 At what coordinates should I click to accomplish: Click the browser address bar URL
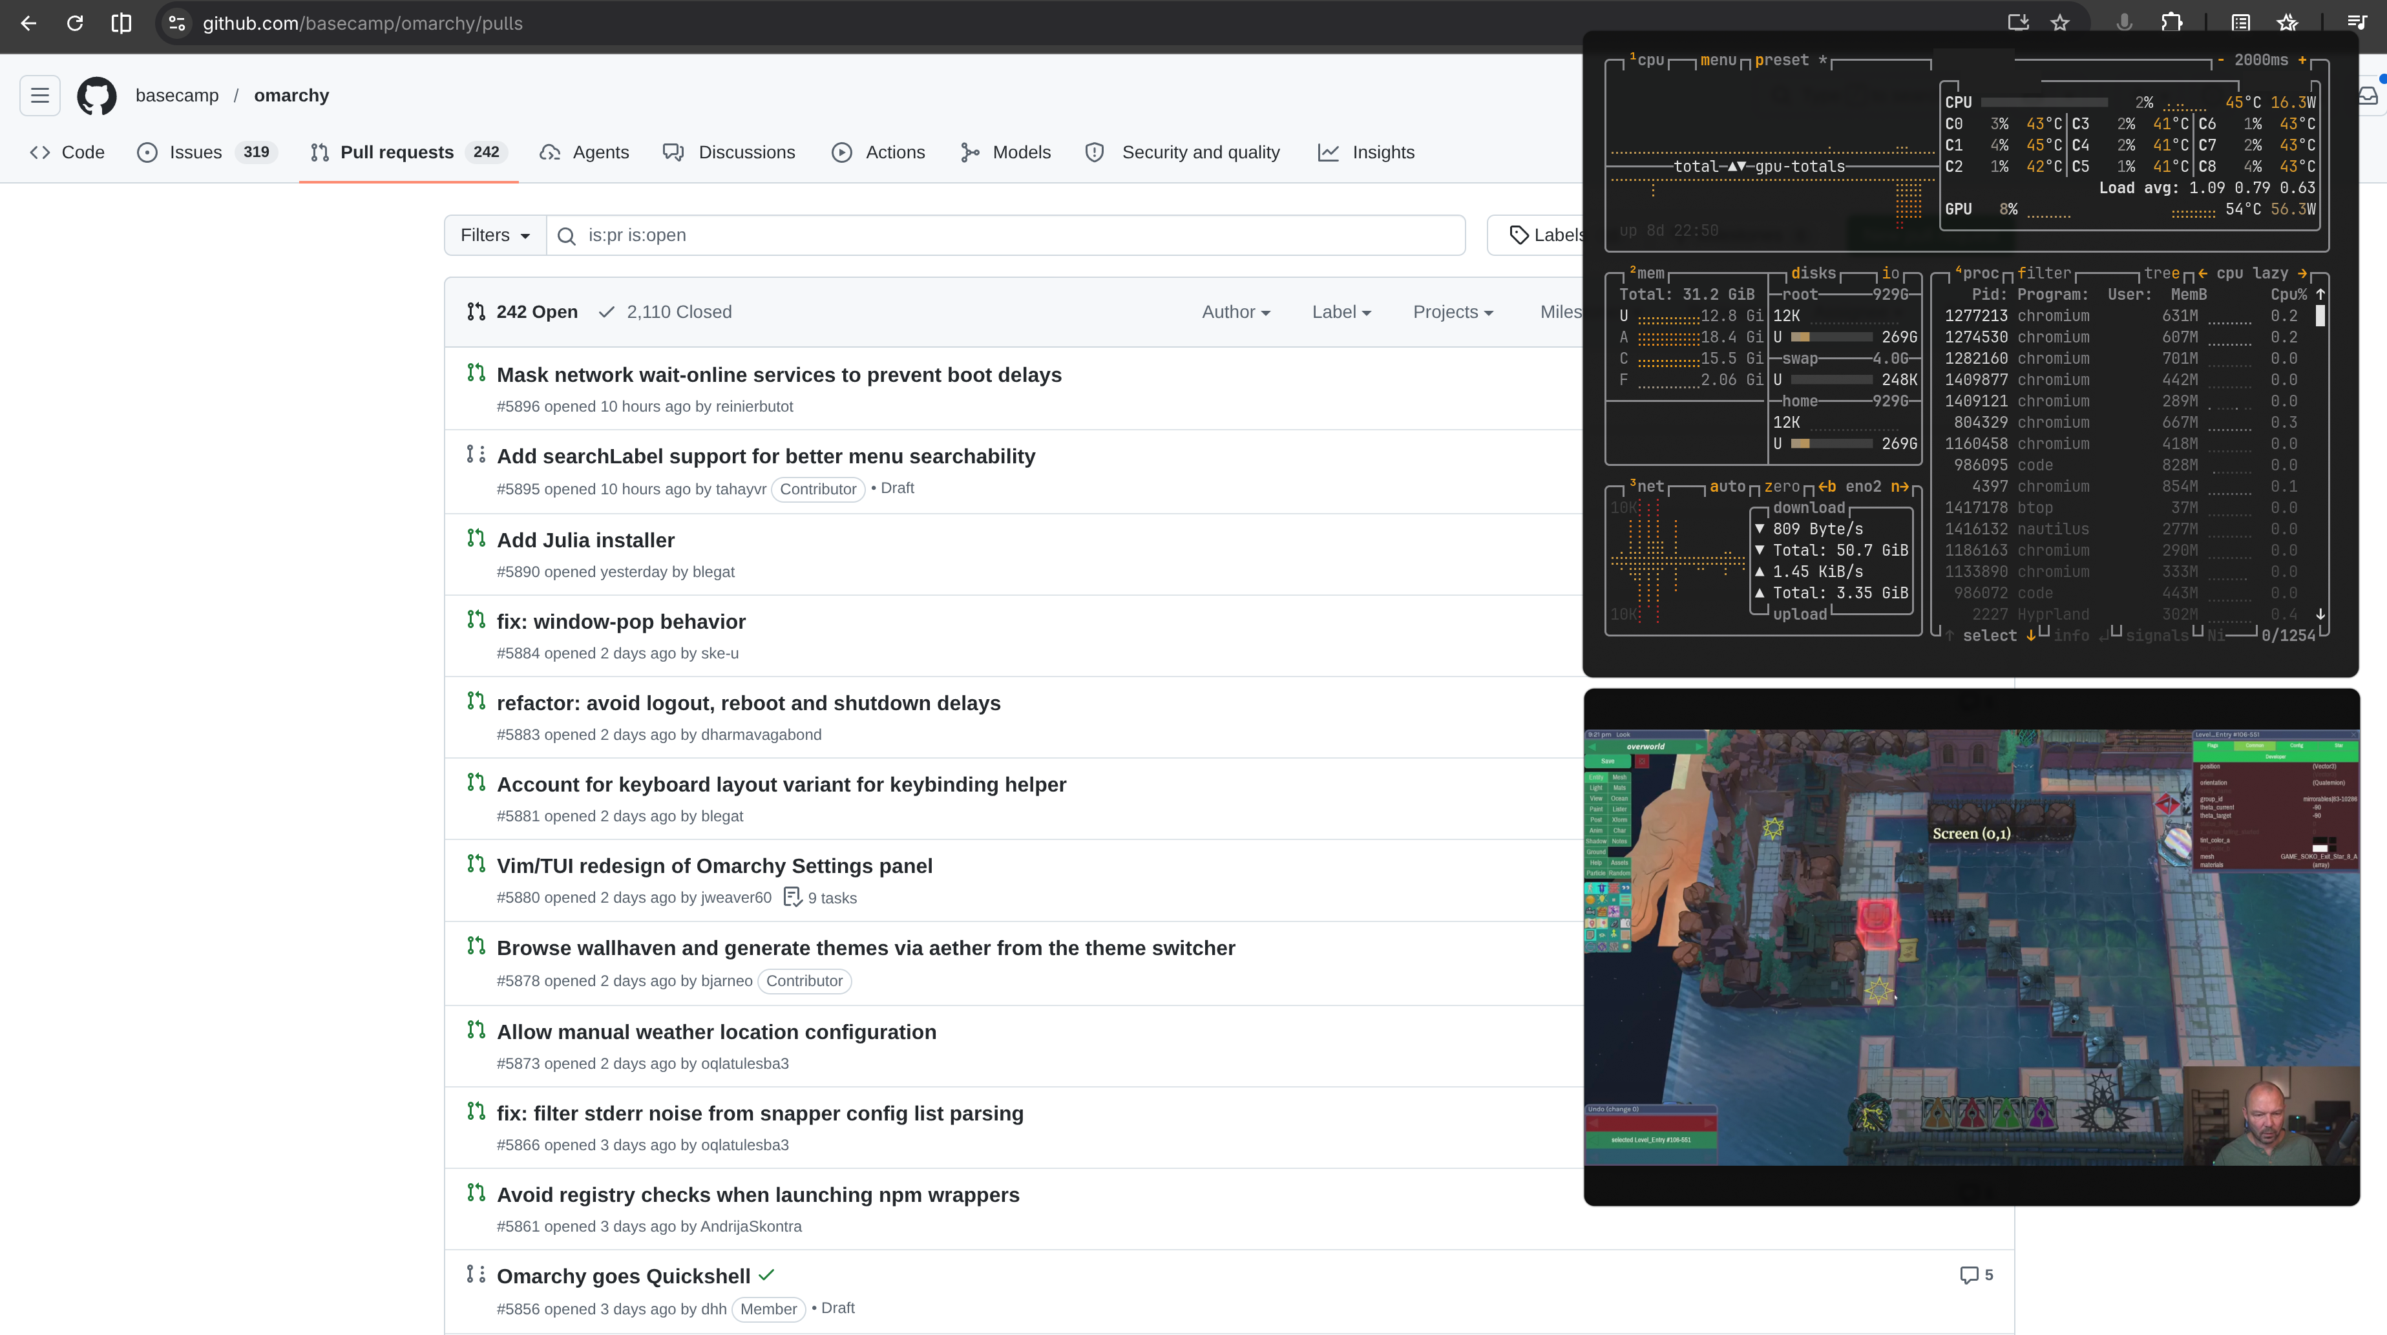[363, 23]
